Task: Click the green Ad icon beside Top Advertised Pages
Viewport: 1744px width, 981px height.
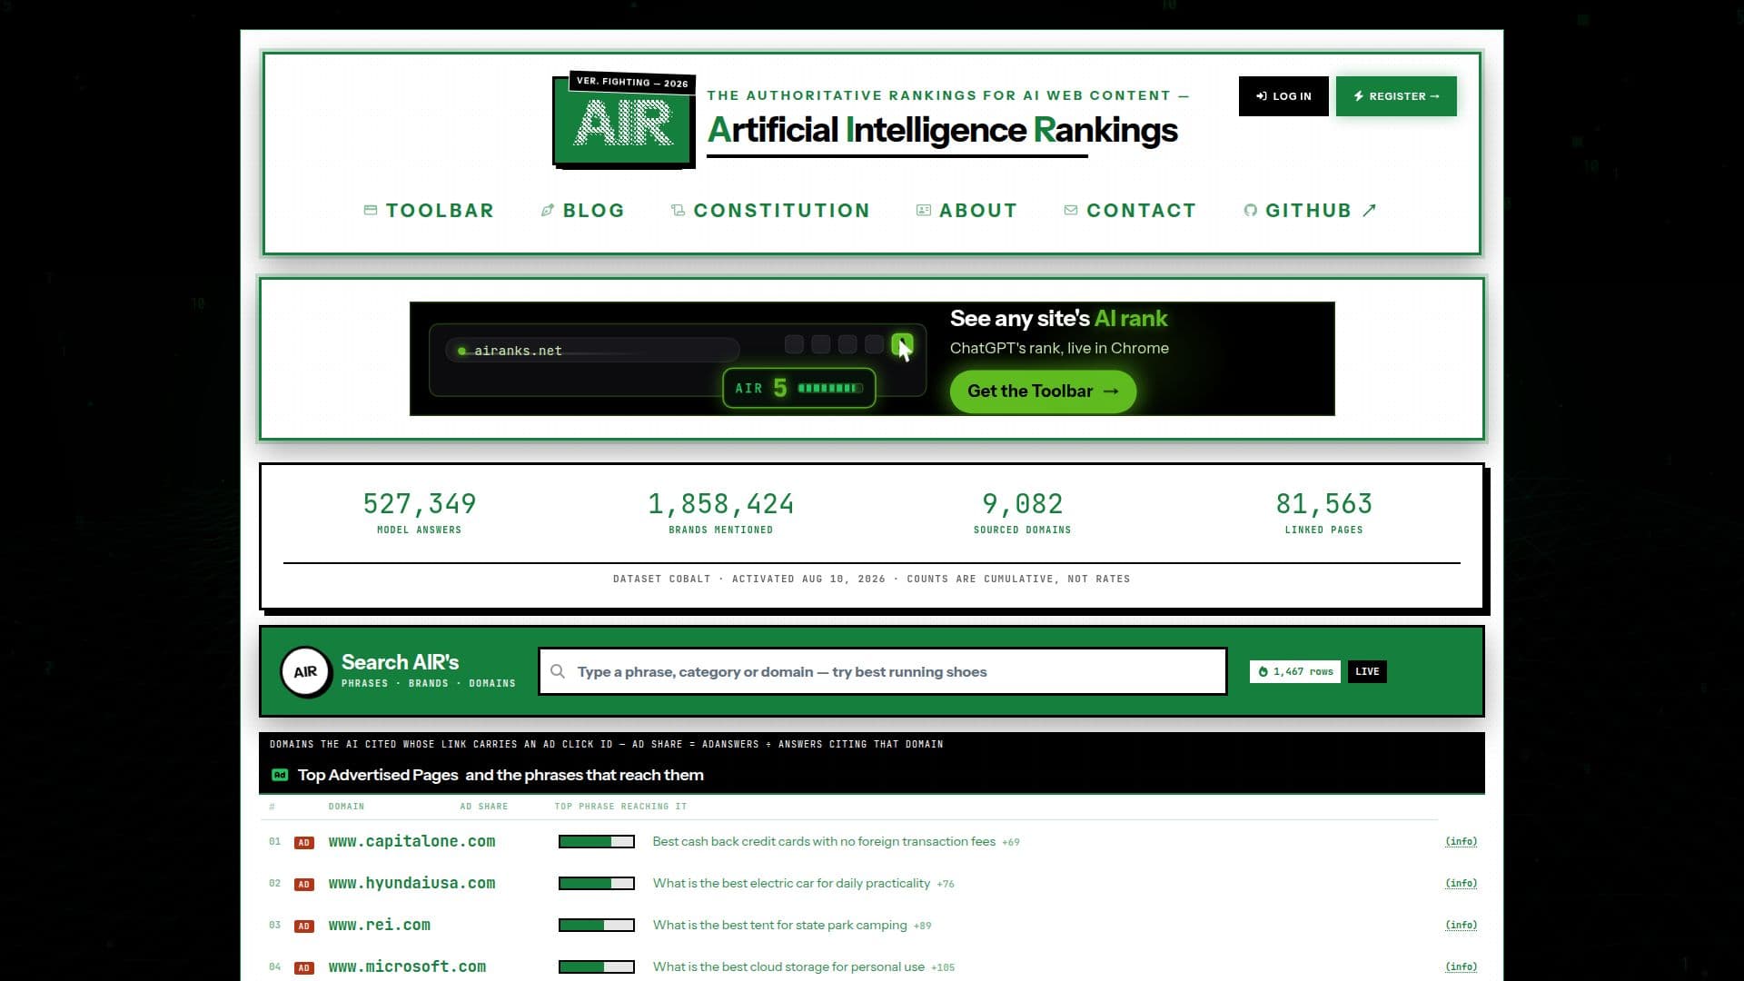Action: tap(280, 776)
